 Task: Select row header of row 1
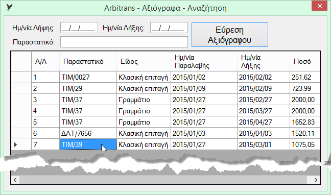click(21, 77)
